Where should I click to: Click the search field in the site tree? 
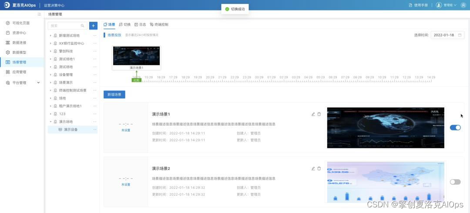[x=67, y=26]
